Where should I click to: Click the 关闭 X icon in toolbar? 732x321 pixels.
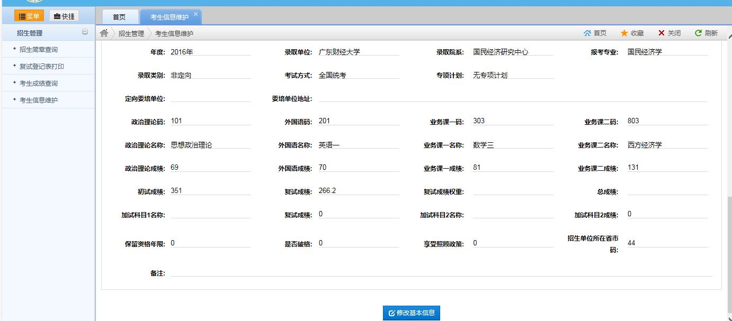pos(662,33)
